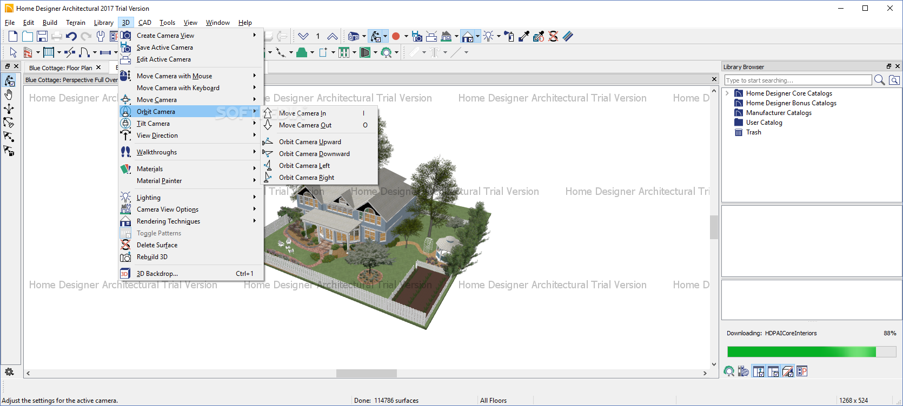Click the Open Plan folder icon

click(28, 36)
